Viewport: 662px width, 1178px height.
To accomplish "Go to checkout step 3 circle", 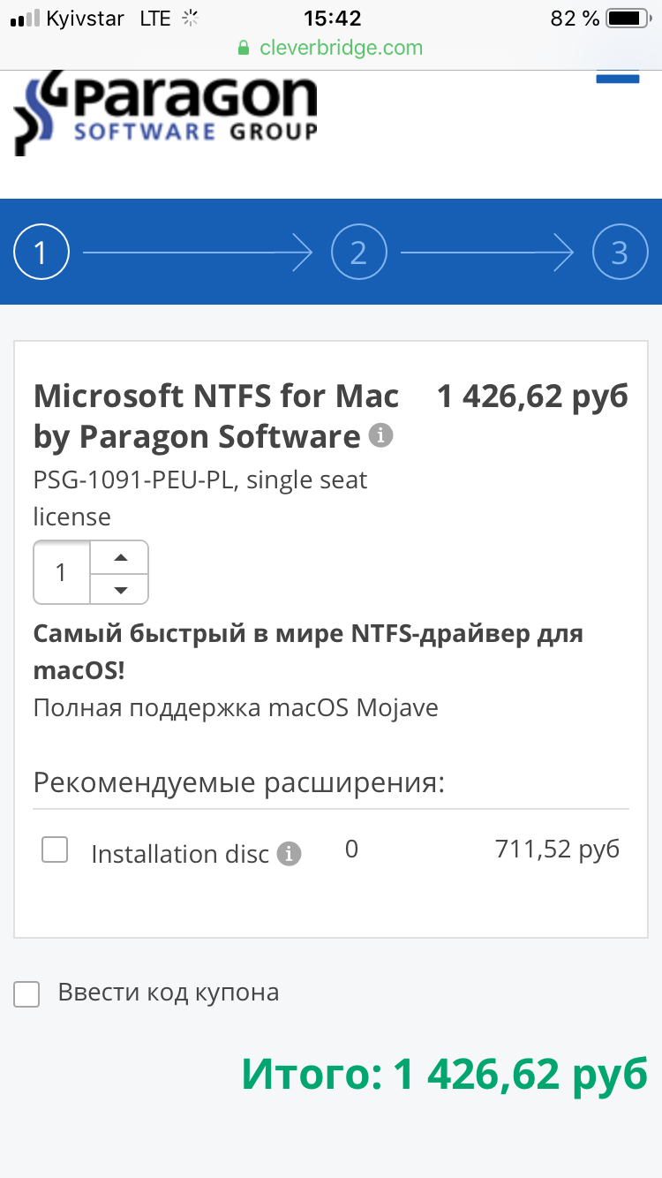I will click(x=620, y=253).
